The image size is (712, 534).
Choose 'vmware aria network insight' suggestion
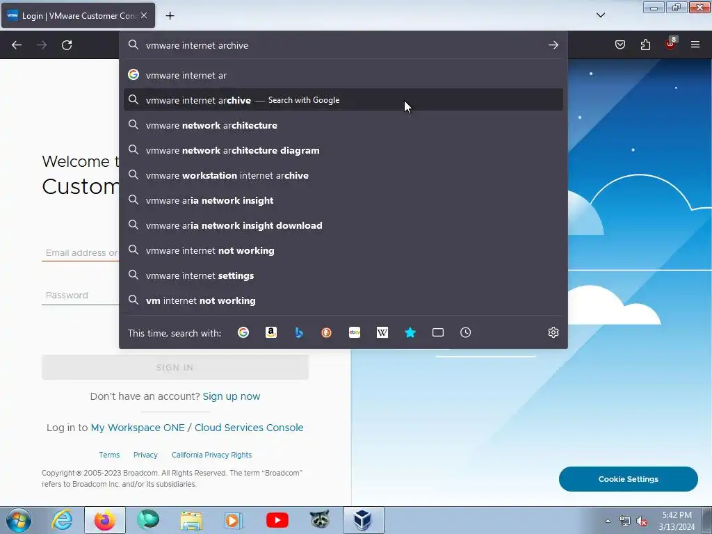point(343,200)
